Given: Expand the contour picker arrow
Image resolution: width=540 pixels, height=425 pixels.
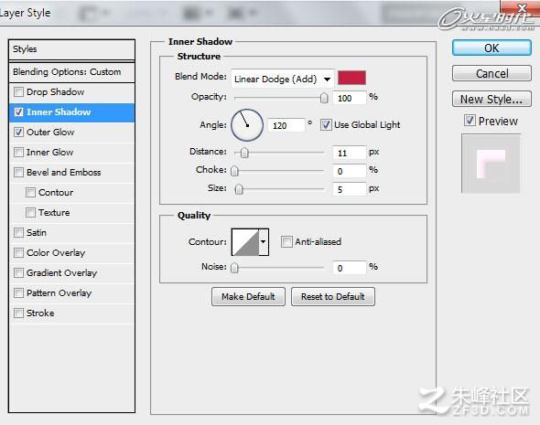Looking at the screenshot, I should [x=264, y=242].
